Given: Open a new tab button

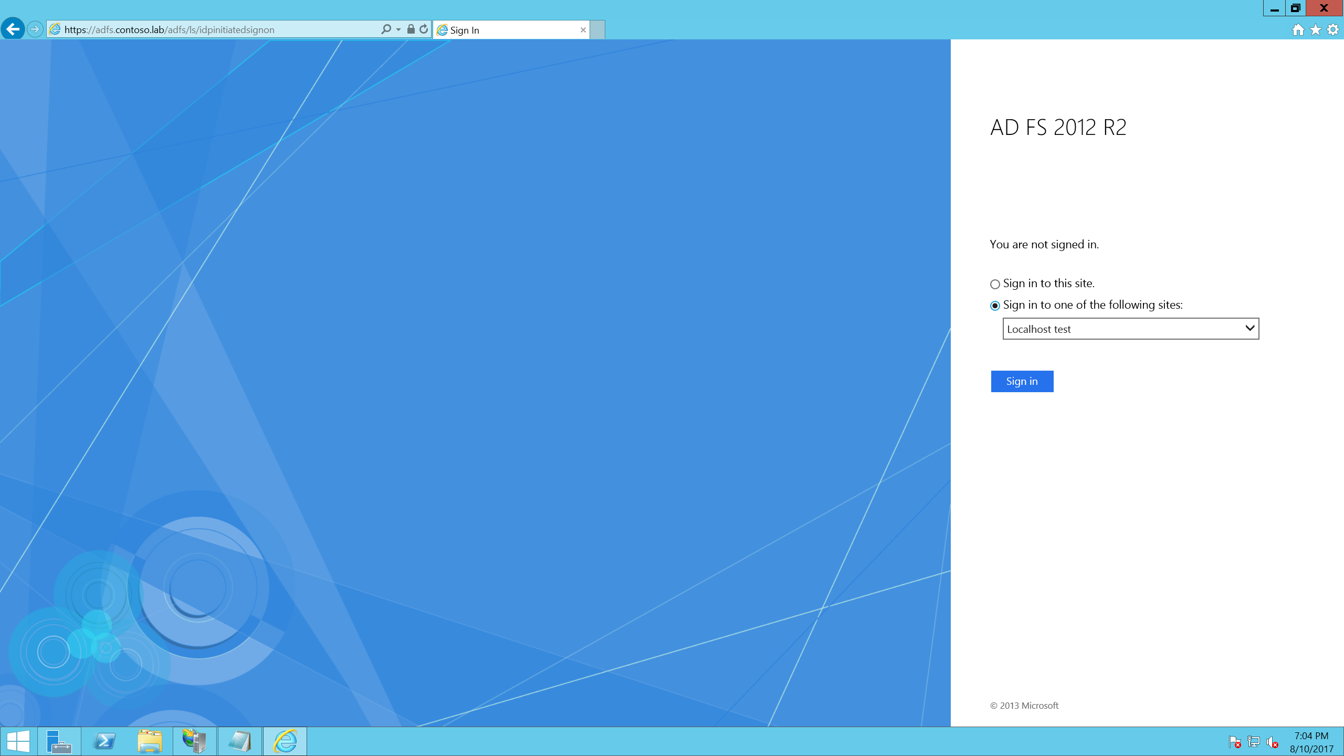Looking at the screenshot, I should click(x=597, y=30).
